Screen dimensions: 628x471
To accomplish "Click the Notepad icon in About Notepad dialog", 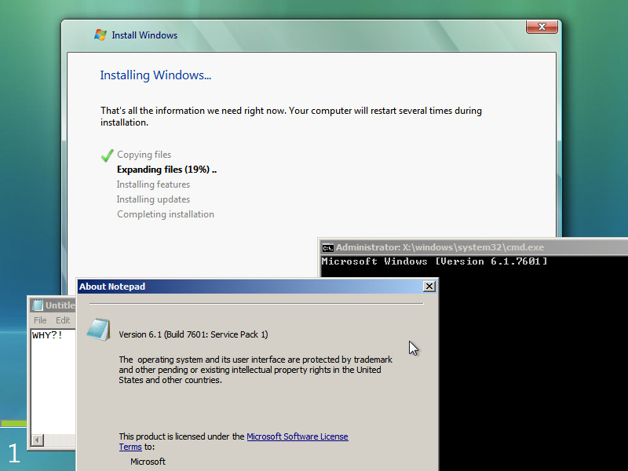I will [x=99, y=330].
